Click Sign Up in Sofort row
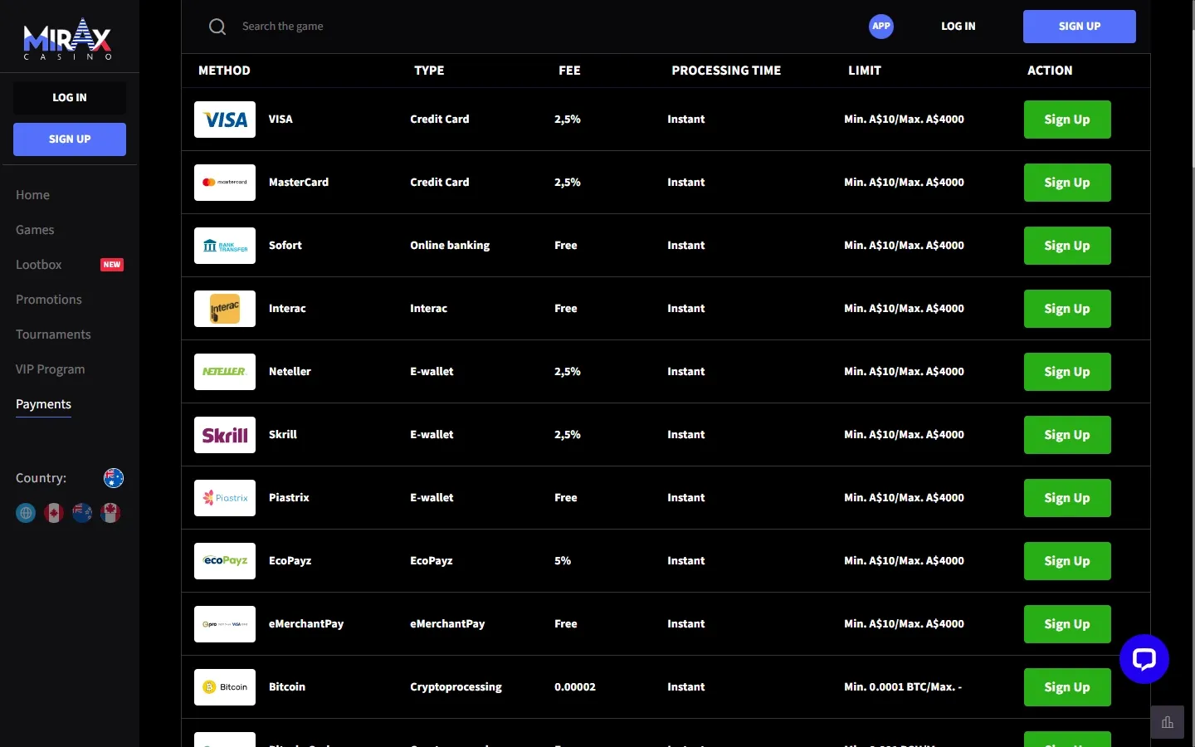This screenshot has width=1195, height=747. point(1067,246)
